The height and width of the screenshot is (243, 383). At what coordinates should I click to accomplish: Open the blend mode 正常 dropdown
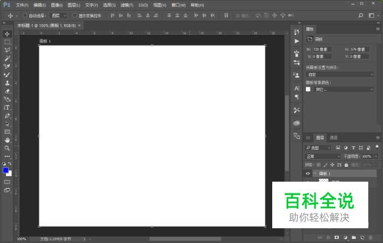(323, 156)
